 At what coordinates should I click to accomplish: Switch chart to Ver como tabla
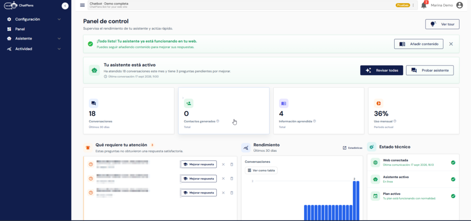point(261,171)
